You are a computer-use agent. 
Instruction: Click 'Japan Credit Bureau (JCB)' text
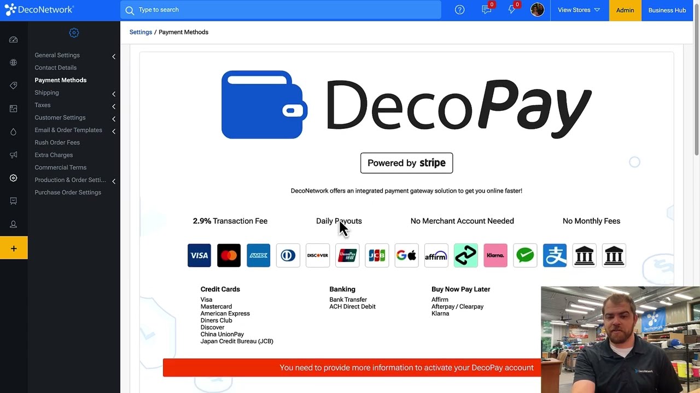pyautogui.click(x=237, y=342)
